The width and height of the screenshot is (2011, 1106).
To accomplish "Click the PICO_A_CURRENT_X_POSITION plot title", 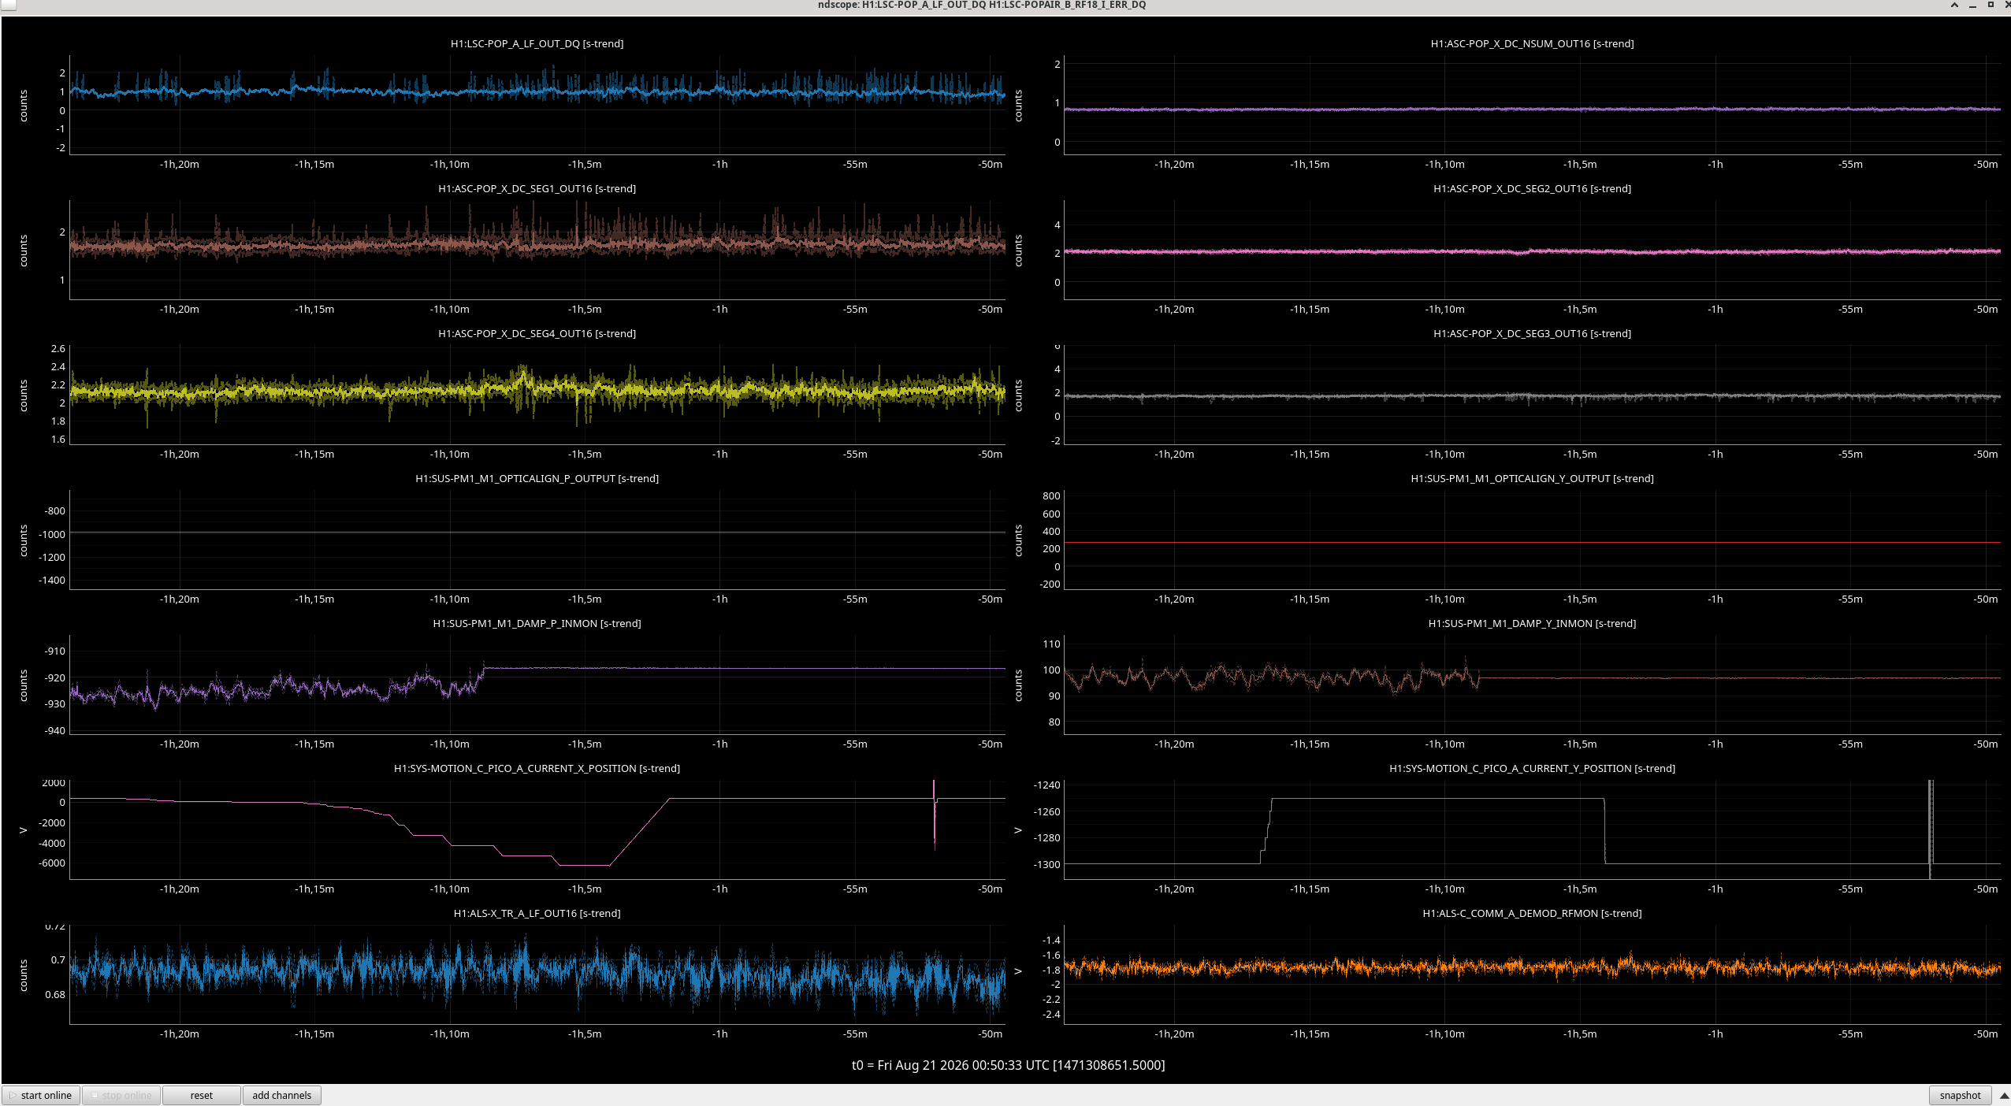I will tap(537, 769).
